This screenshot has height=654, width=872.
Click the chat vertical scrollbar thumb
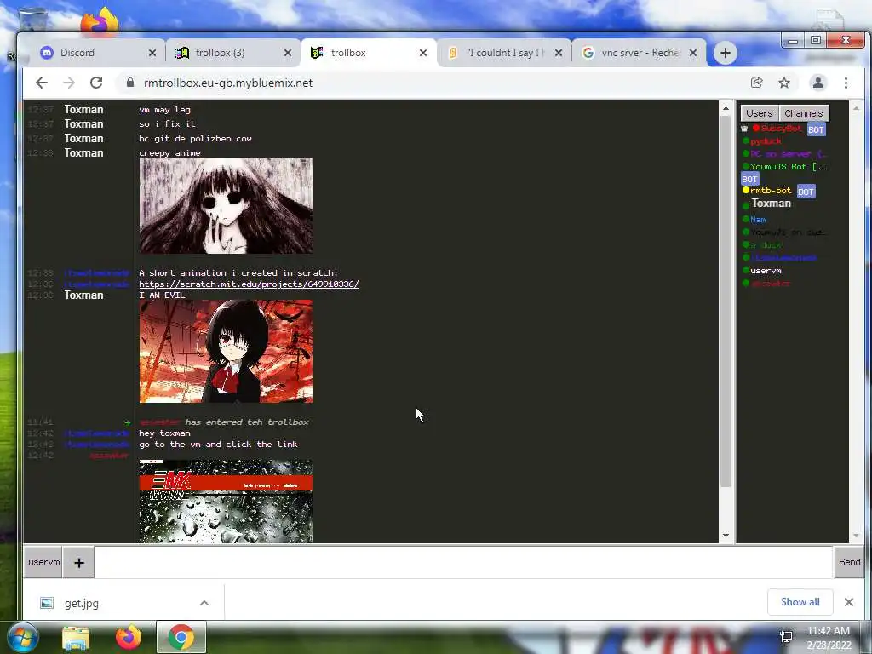coord(726,302)
